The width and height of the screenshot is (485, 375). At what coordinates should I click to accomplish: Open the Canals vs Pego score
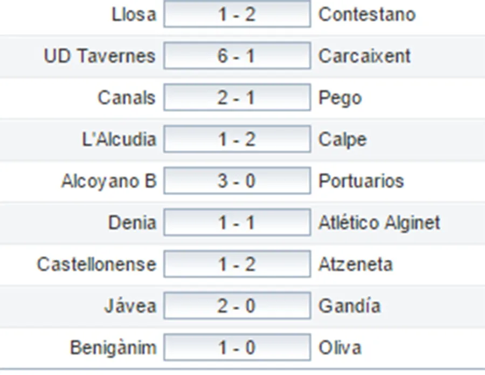click(237, 98)
